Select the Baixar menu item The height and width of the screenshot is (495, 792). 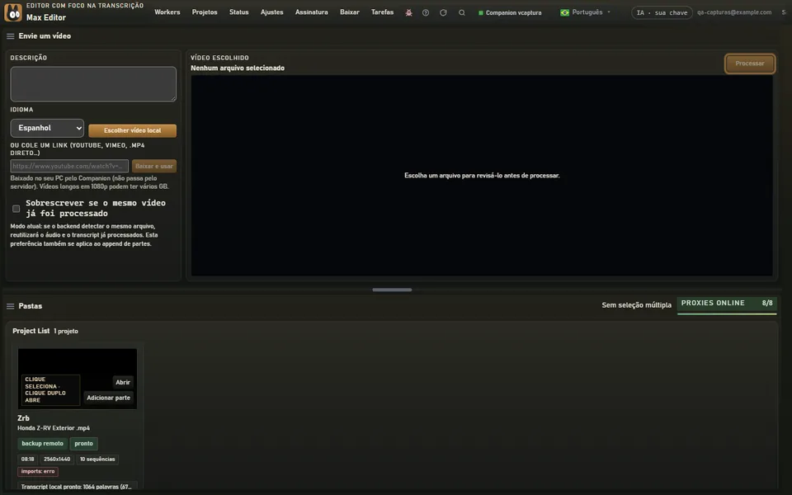click(350, 12)
